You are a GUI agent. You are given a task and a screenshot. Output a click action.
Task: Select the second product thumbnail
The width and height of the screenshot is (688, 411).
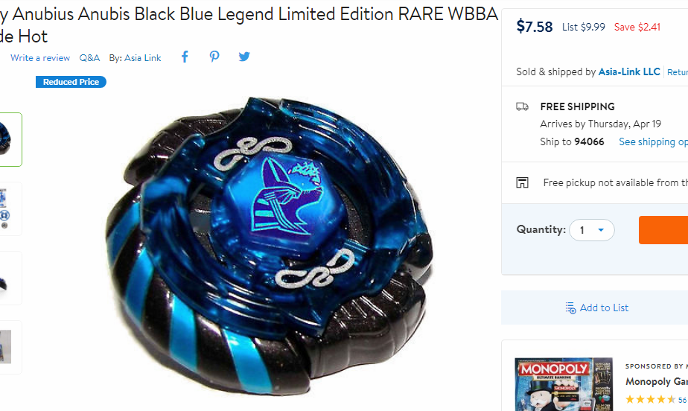[x=10, y=208]
